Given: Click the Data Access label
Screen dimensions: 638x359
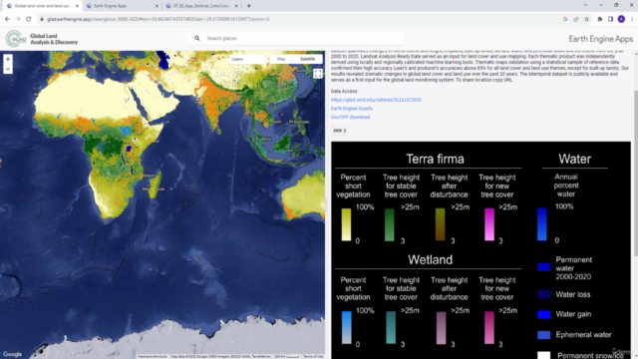Looking at the screenshot, I should click(x=344, y=91).
